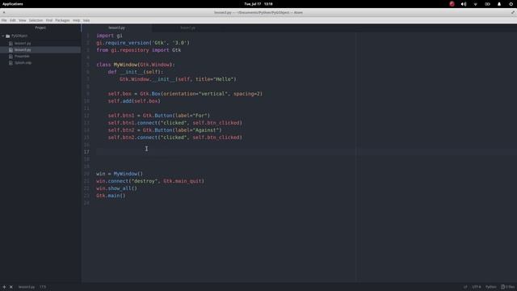Select the active lesson2.py editor tab
The height and width of the screenshot is (291, 517).
coord(116,28)
